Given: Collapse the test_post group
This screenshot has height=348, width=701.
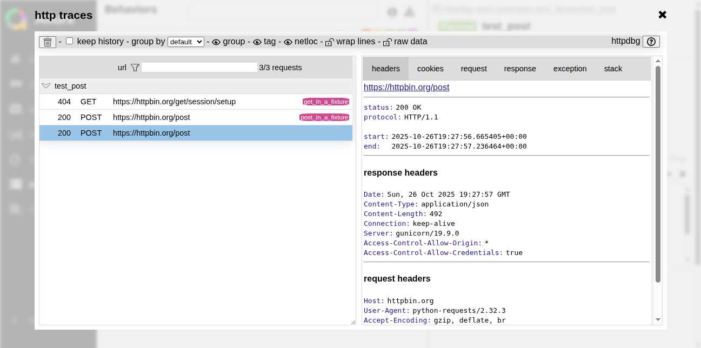Looking at the screenshot, I should tap(46, 86).
